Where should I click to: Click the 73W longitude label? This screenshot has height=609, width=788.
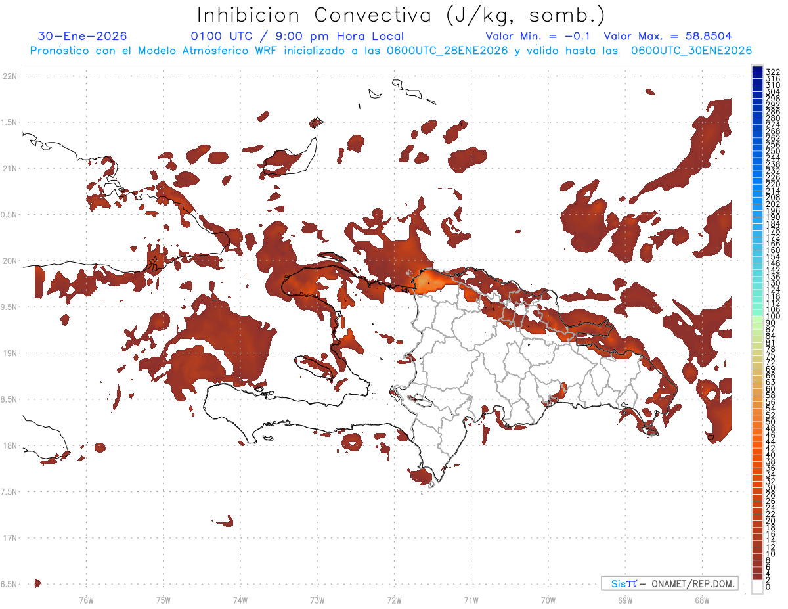pos(317,600)
